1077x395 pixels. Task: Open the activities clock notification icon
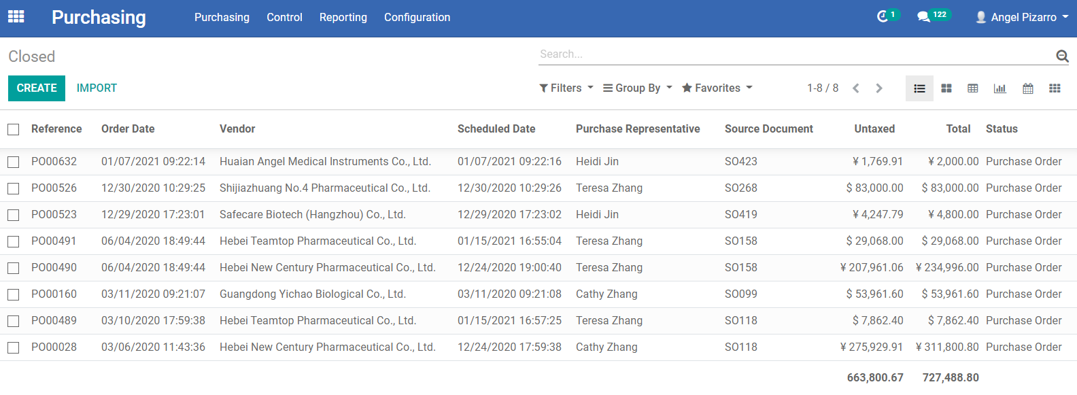pos(883,16)
